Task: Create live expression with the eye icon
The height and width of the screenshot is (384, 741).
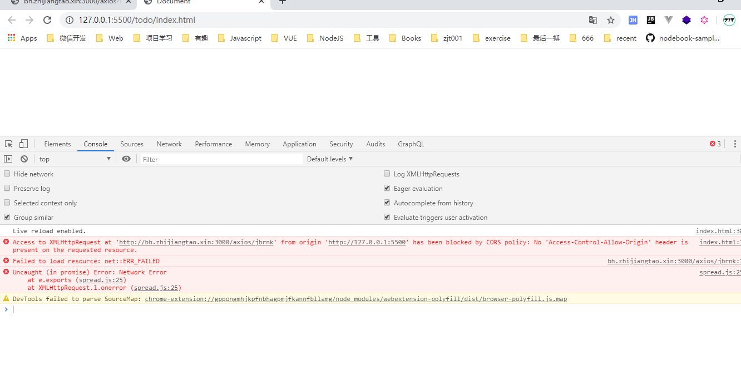Action: pyautogui.click(x=126, y=159)
